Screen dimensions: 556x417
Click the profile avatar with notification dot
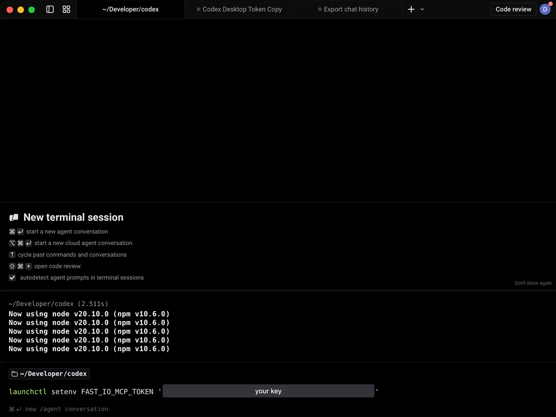click(546, 9)
